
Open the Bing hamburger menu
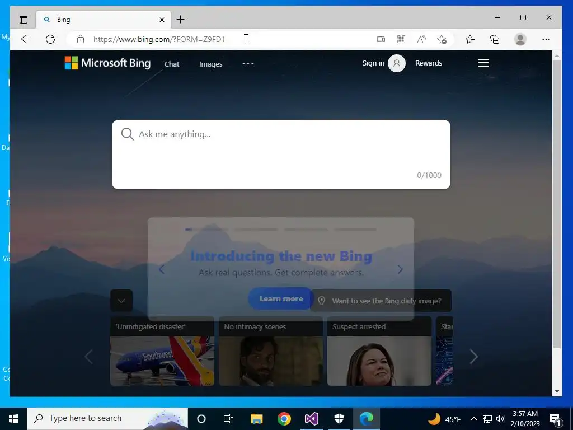point(483,63)
